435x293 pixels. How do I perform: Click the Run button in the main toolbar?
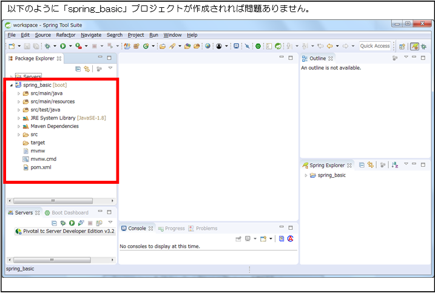[x=62, y=46]
